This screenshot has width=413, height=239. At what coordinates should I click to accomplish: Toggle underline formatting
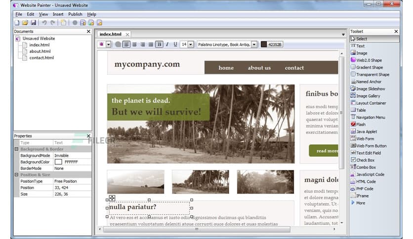click(175, 44)
